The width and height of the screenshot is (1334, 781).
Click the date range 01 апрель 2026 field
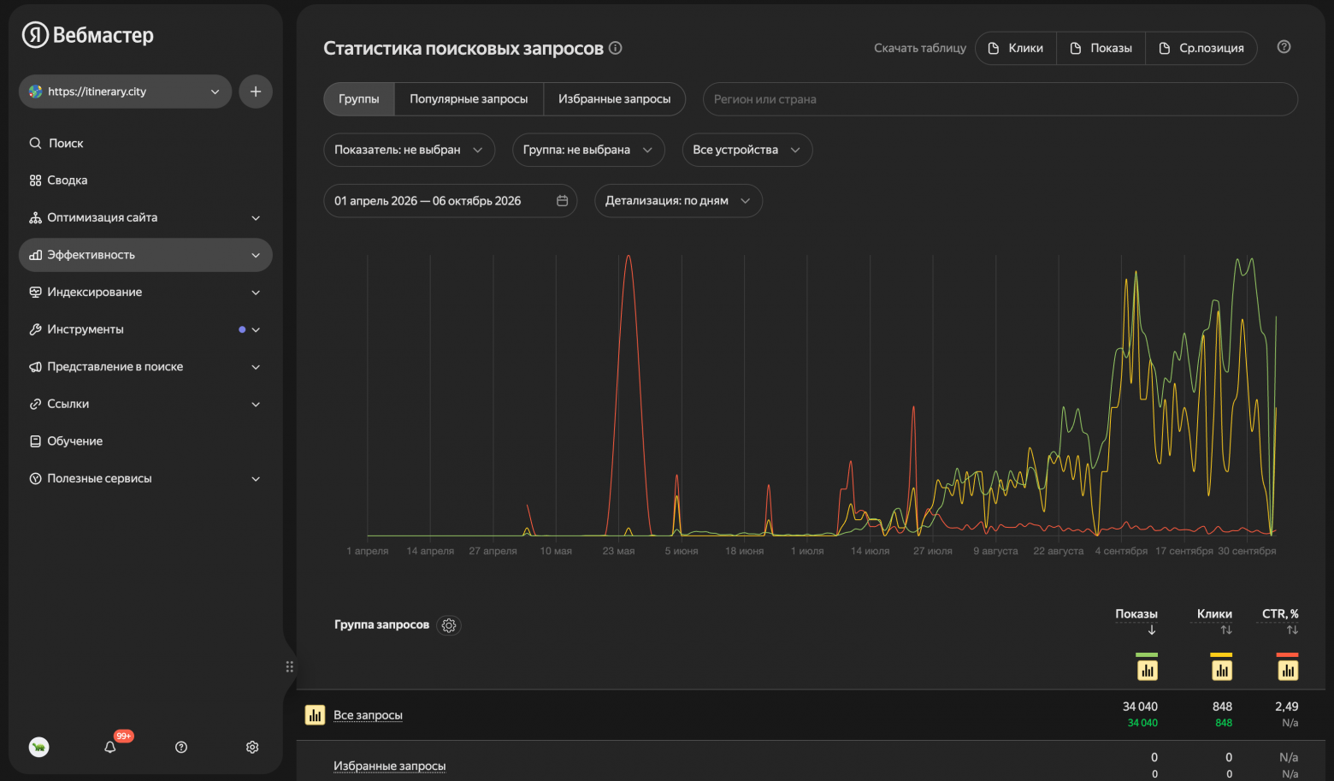(x=450, y=201)
